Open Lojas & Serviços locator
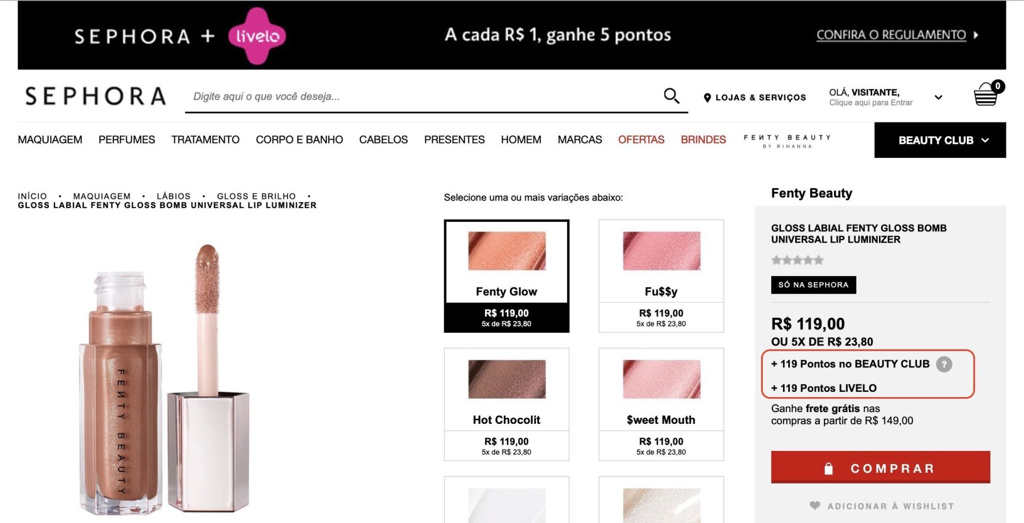1024x523 pixels. point(755,98)
